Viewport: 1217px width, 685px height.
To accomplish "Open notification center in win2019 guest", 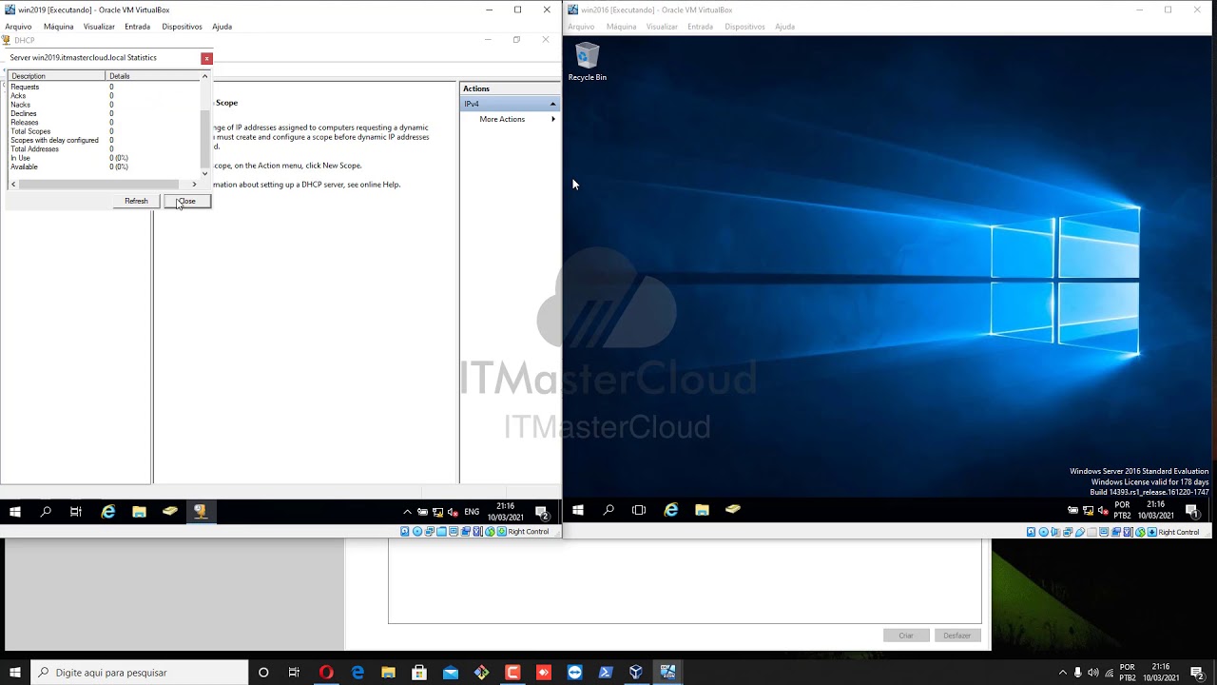I will coord(542,513).
